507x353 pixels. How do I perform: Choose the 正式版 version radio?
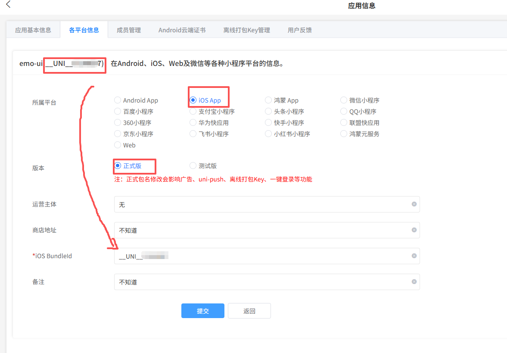pos(118,166)
